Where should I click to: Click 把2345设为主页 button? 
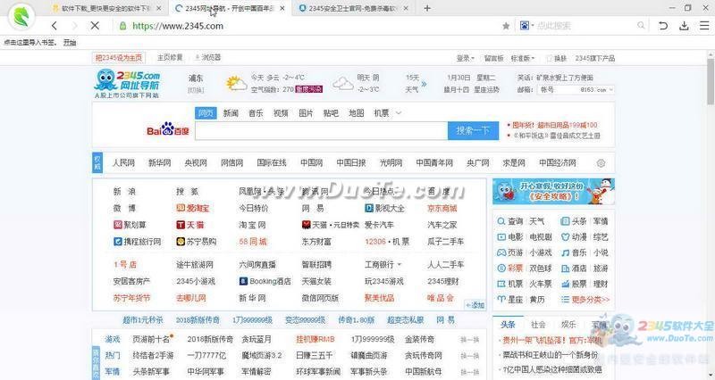[x=119, y=58]
